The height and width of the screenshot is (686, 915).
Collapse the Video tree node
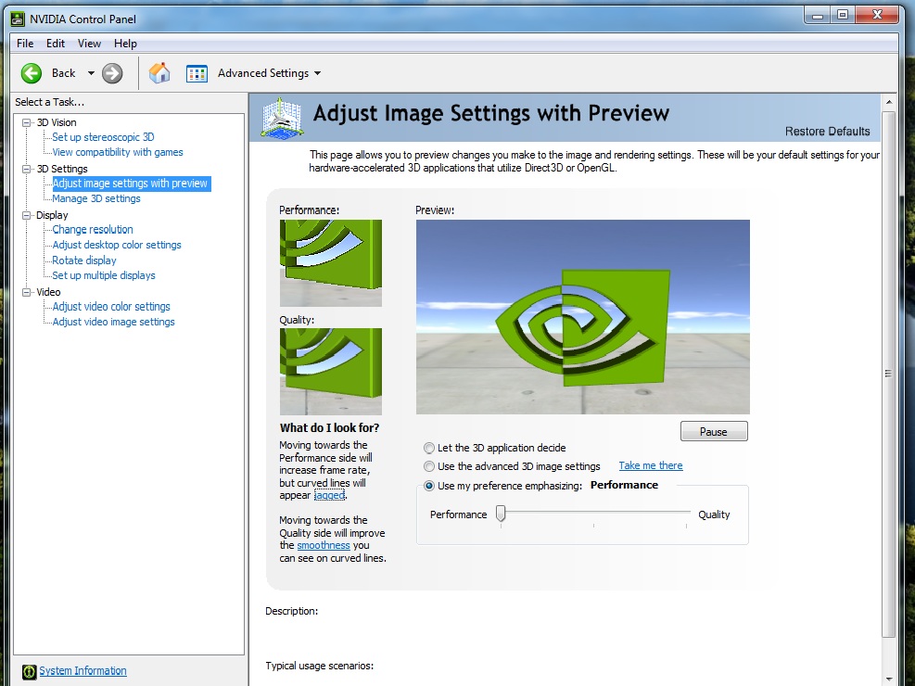pos(26,292)
